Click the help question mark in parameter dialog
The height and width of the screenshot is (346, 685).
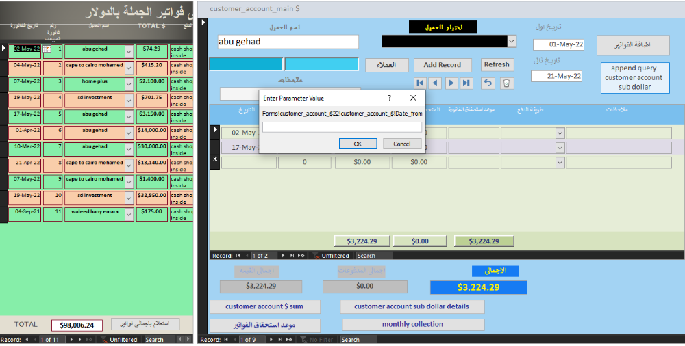coord(390,98)
